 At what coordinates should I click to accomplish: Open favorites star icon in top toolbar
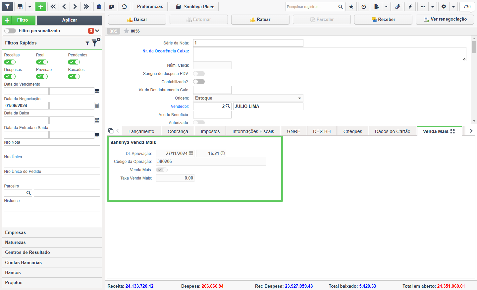(x=351, y=7)
